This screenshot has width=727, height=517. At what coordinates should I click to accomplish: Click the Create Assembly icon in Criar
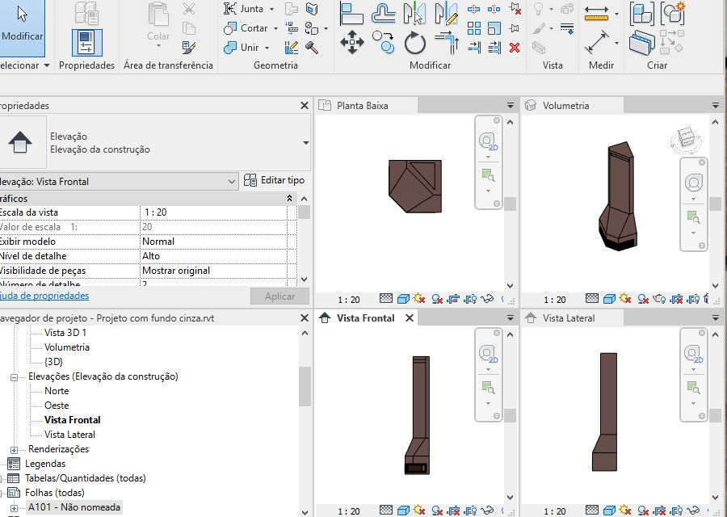[x=642, y=14]
